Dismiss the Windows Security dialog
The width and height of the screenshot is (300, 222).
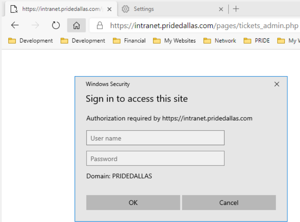coord(276,84)
